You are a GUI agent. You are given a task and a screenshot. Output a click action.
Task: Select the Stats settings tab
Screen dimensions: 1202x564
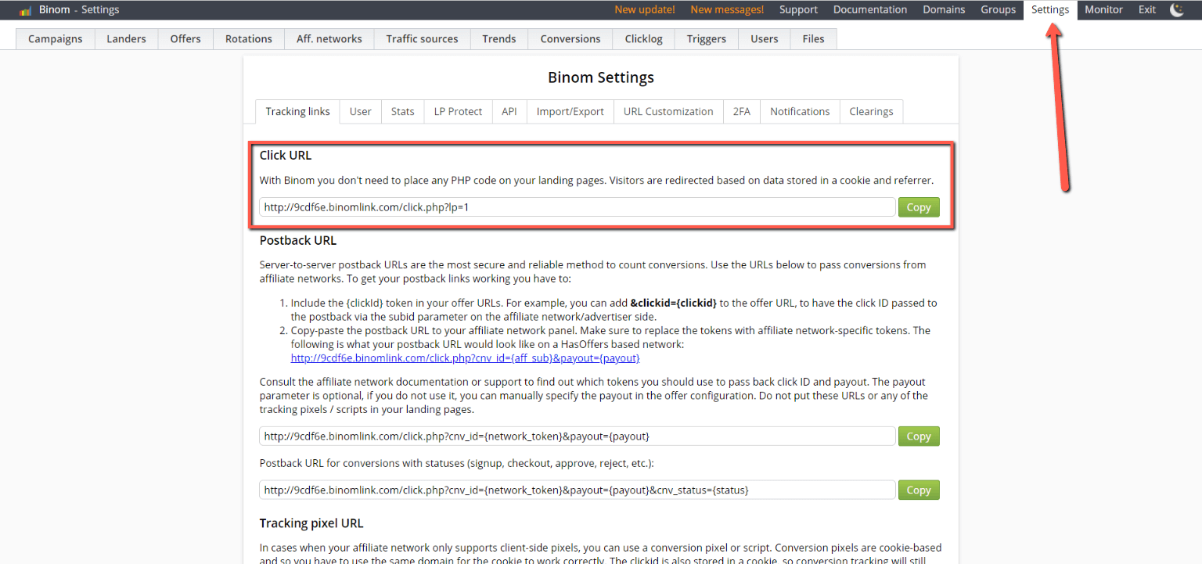tap(403, 112)
